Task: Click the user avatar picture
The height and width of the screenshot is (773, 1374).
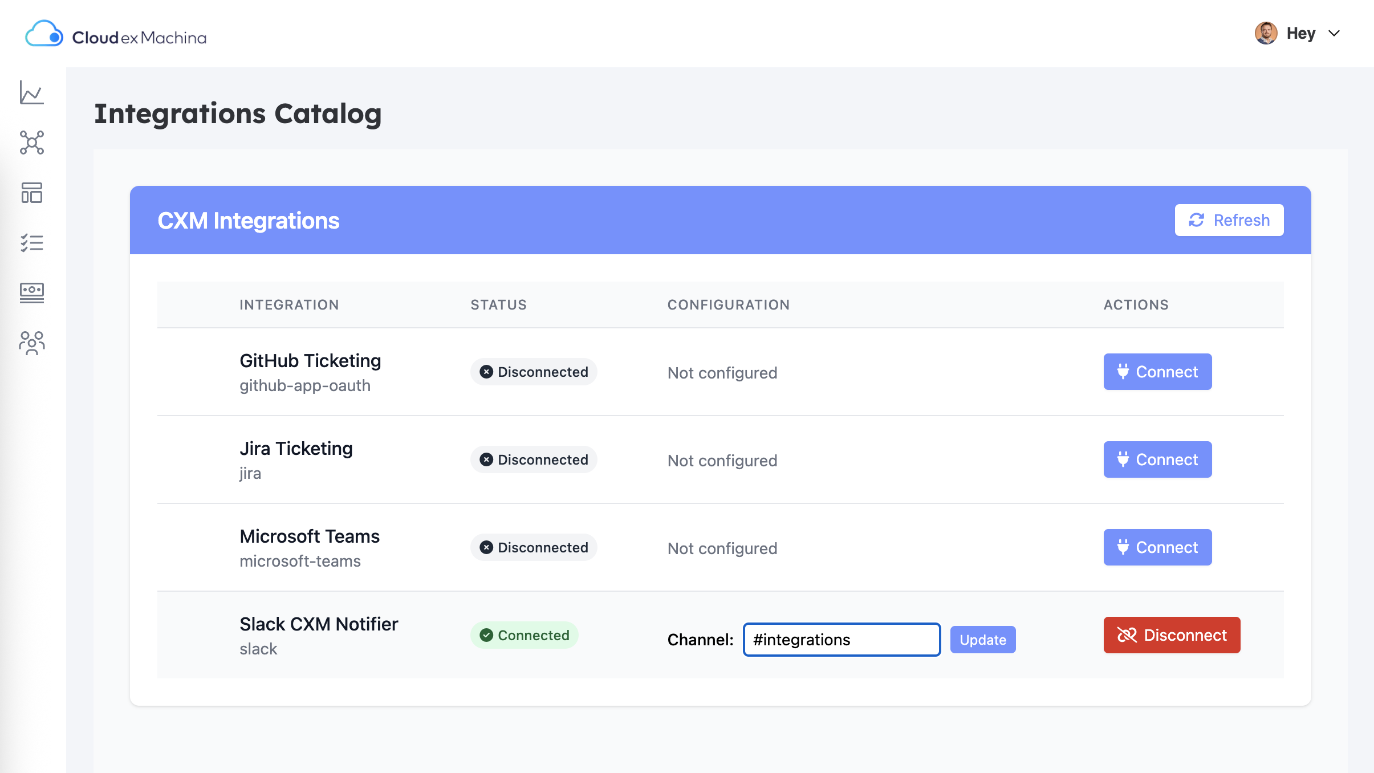Action: (x=1266, y=33)
